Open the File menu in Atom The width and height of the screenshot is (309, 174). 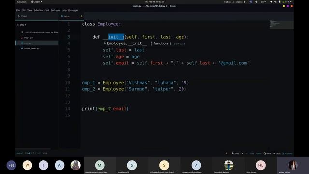tap(18, 10)
